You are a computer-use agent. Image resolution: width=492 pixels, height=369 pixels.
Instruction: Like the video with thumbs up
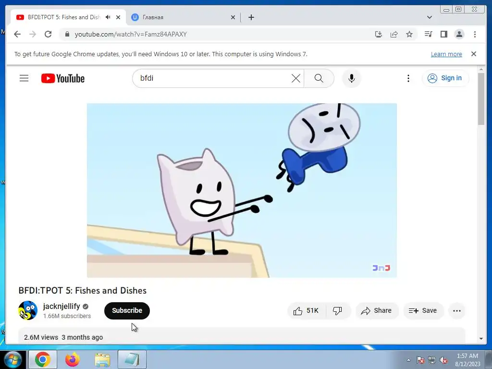(306, 311)
